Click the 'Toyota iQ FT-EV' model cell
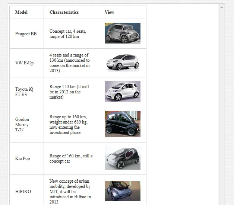 click(x=26, y=92)
